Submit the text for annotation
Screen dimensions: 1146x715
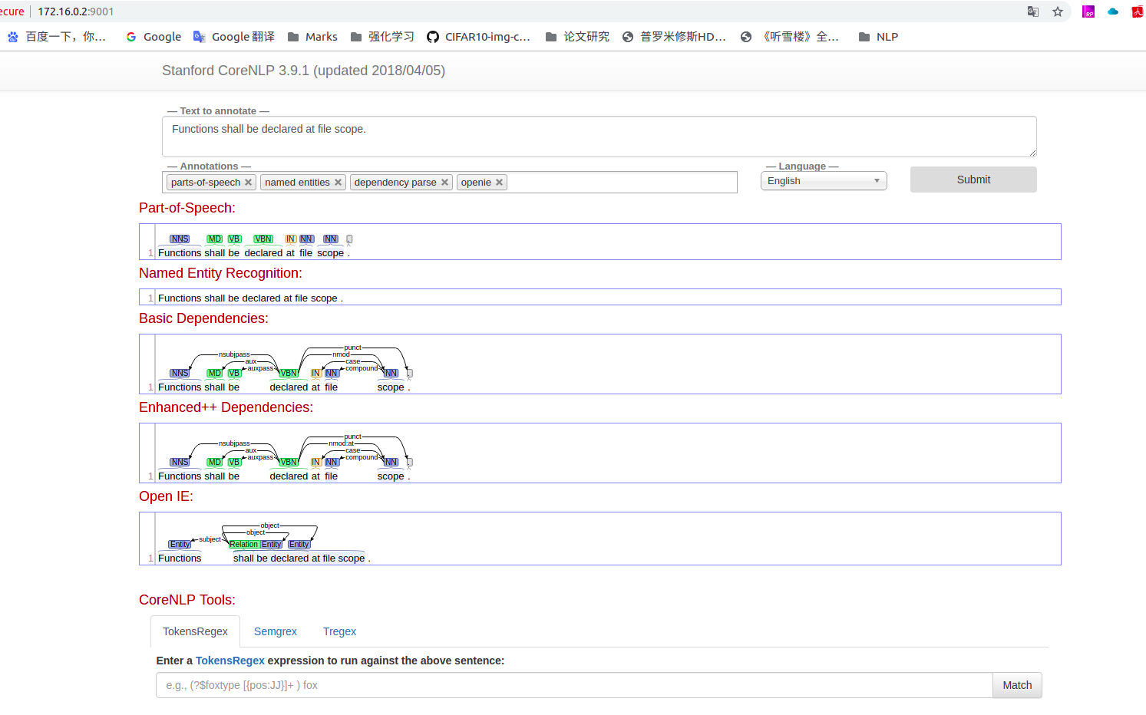pyautogui.click(x=973, y=180)
